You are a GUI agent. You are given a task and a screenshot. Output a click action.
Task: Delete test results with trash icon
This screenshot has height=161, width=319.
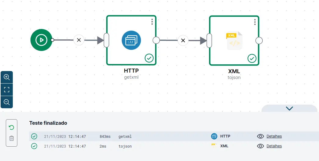coord(12,138)
